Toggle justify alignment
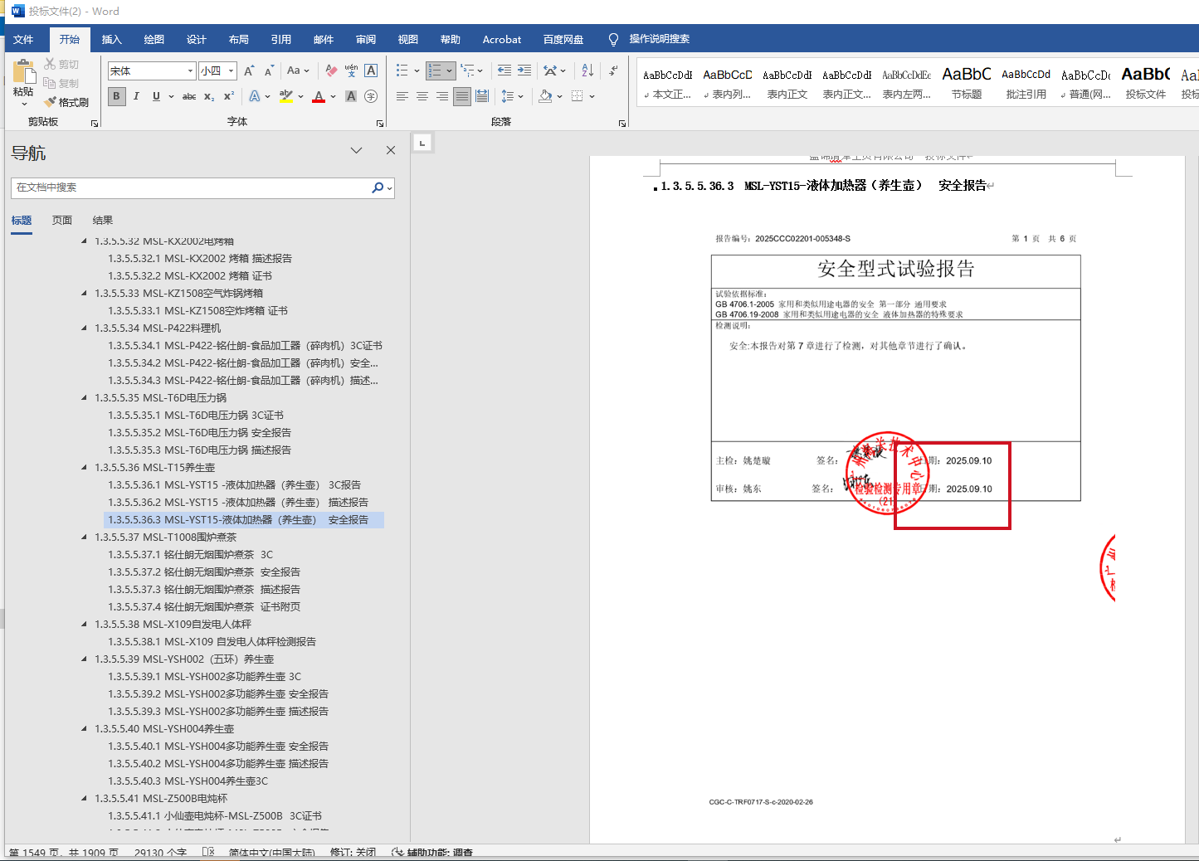 (x=462, y=96)
